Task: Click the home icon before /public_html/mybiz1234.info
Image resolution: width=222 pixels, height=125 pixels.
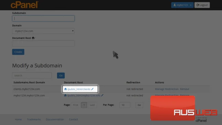Action: [65, 95]
